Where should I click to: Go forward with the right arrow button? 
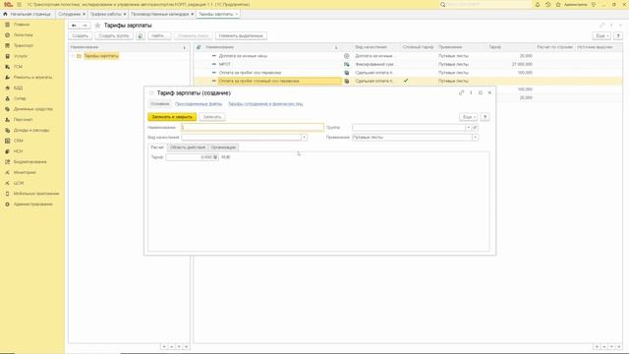tap(85, 26)
